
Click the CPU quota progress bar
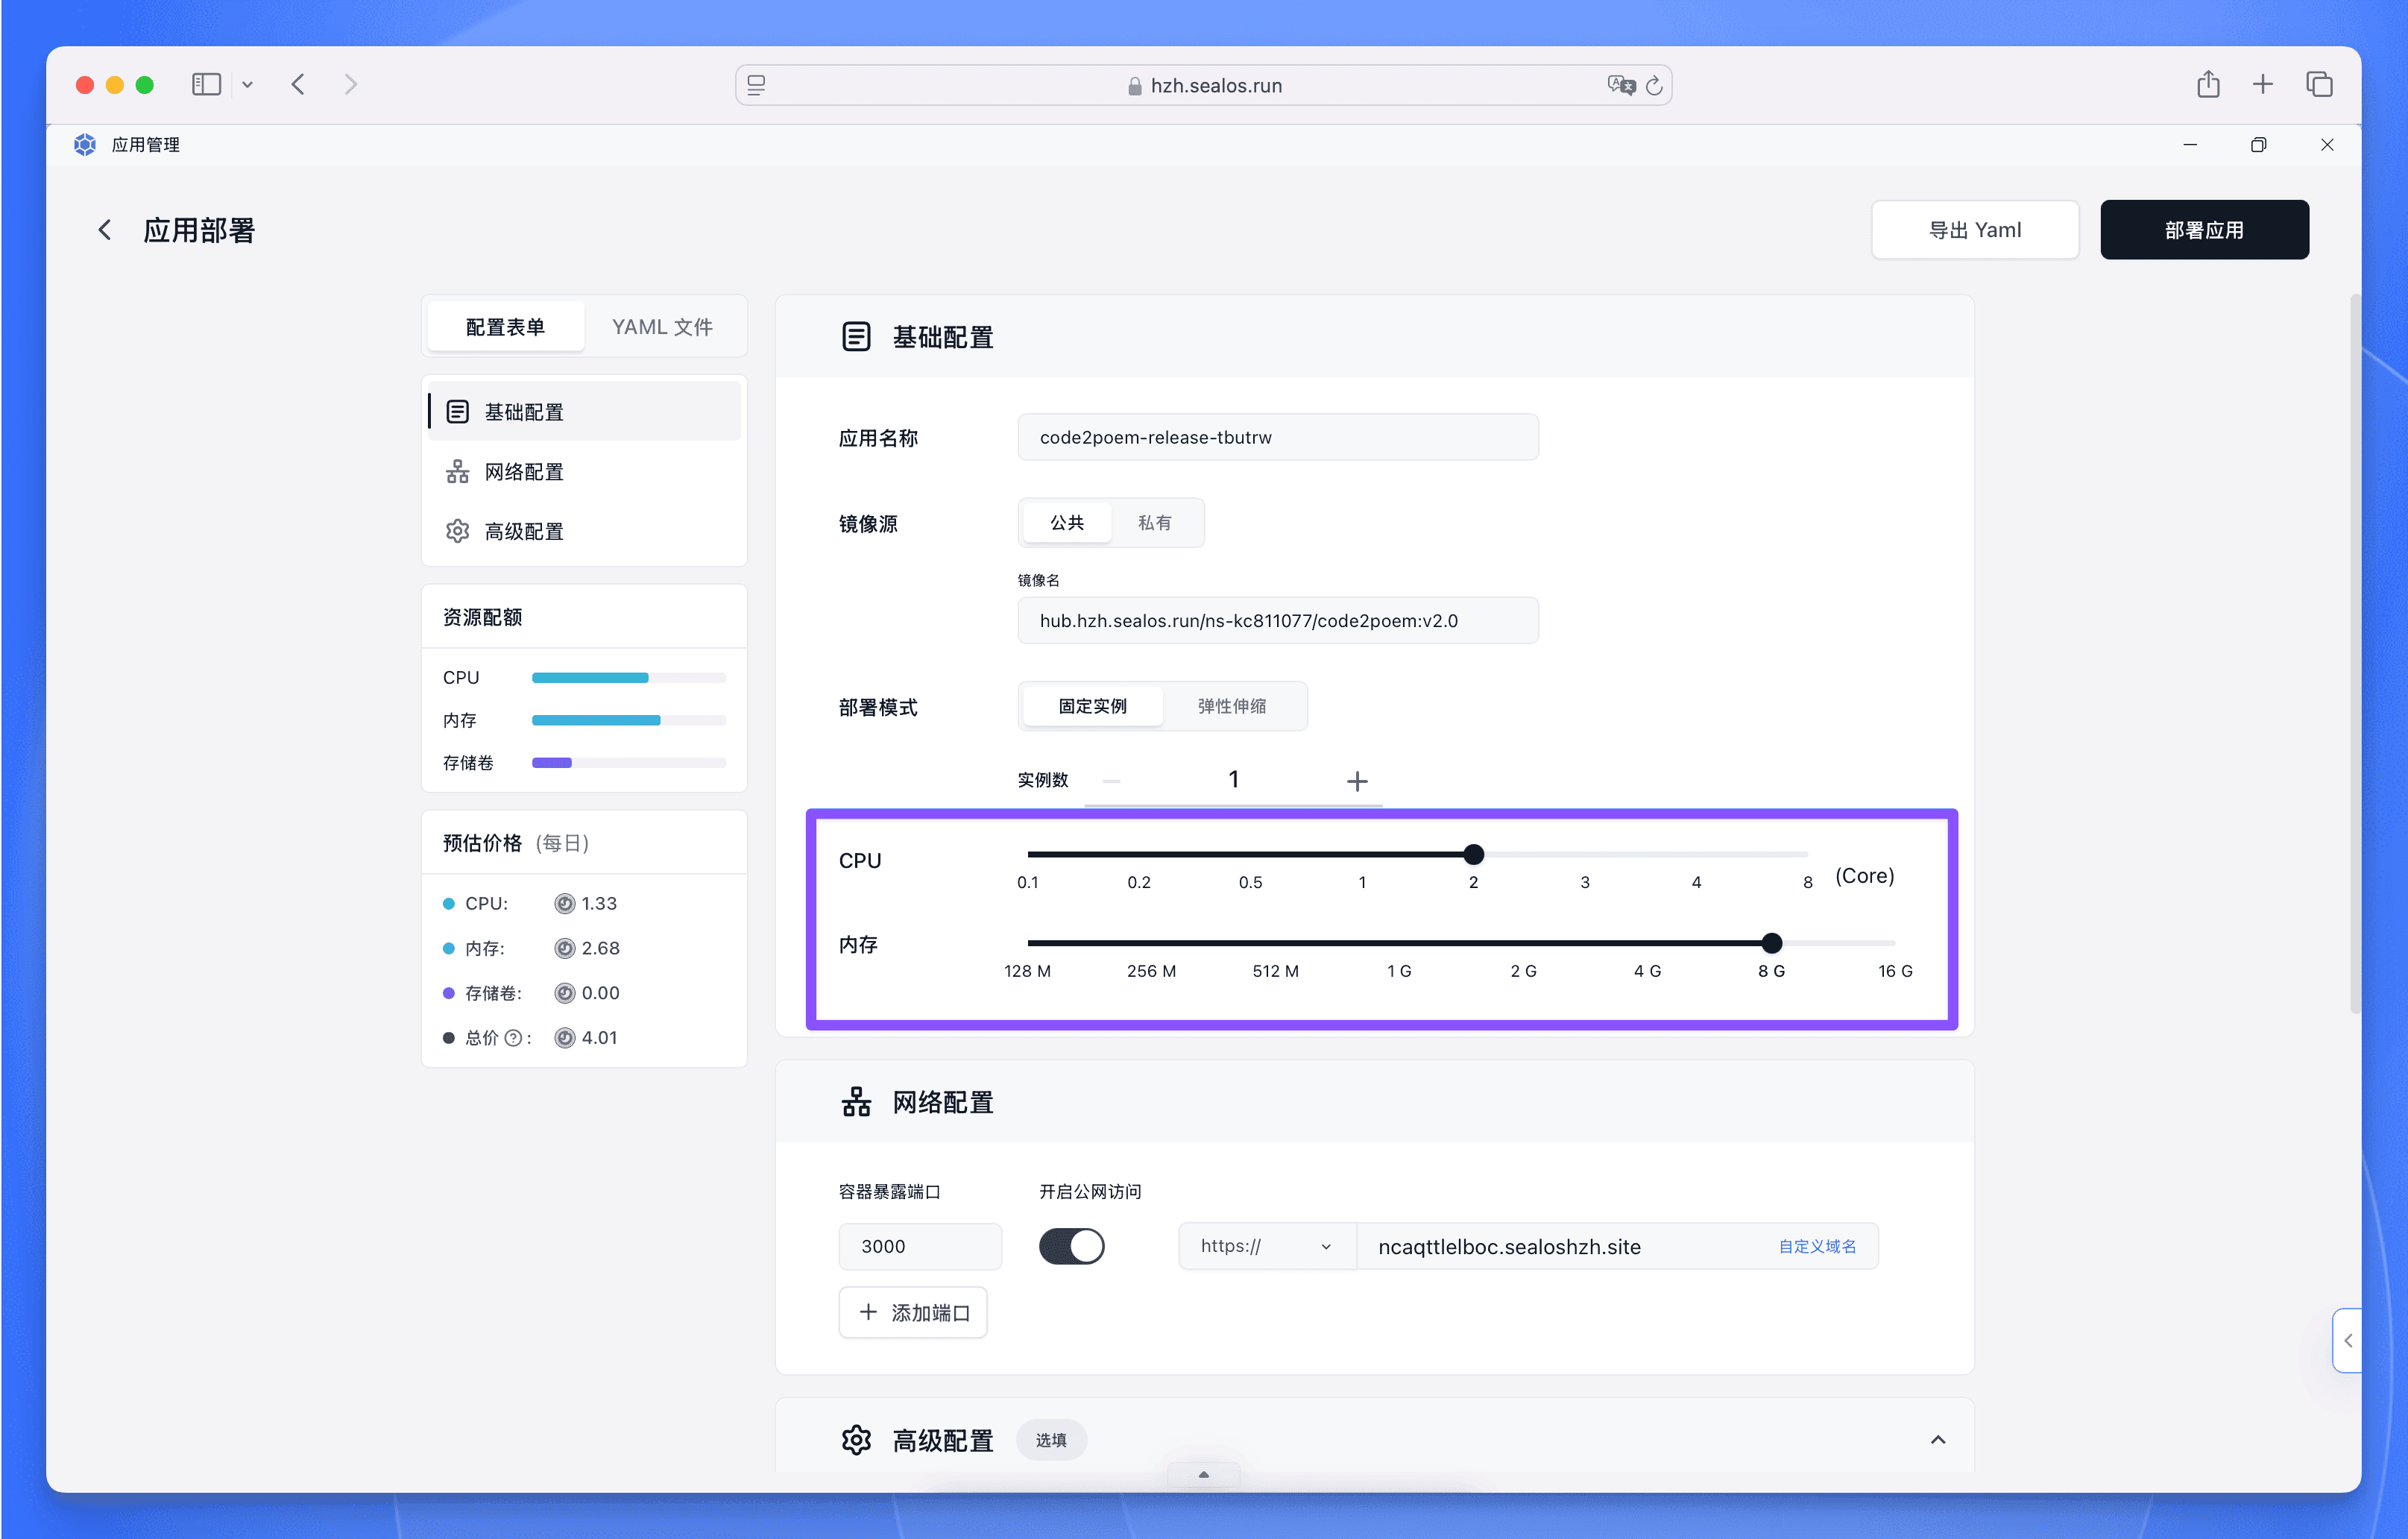pyautogui.click(x=629, y=678)
